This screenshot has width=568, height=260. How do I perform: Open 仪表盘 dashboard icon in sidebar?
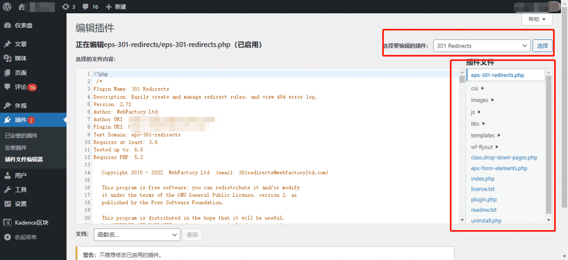coord(7,26)
